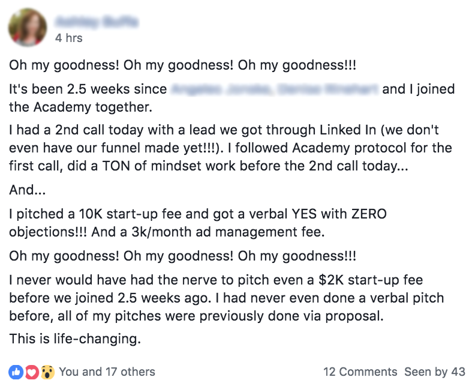
Task: Click the yellow Wow reaction face icon
Action: point(47,372)
